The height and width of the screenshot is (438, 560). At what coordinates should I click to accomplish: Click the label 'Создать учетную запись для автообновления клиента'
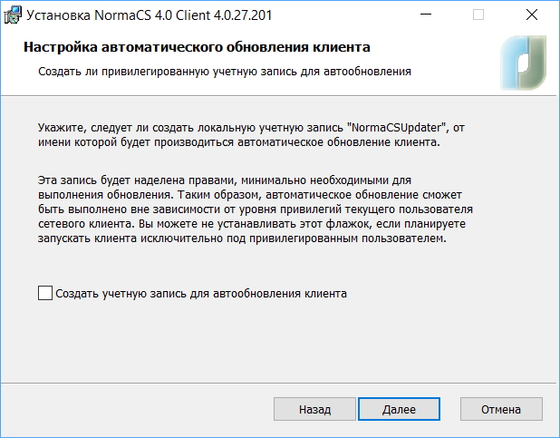[201, 294]
